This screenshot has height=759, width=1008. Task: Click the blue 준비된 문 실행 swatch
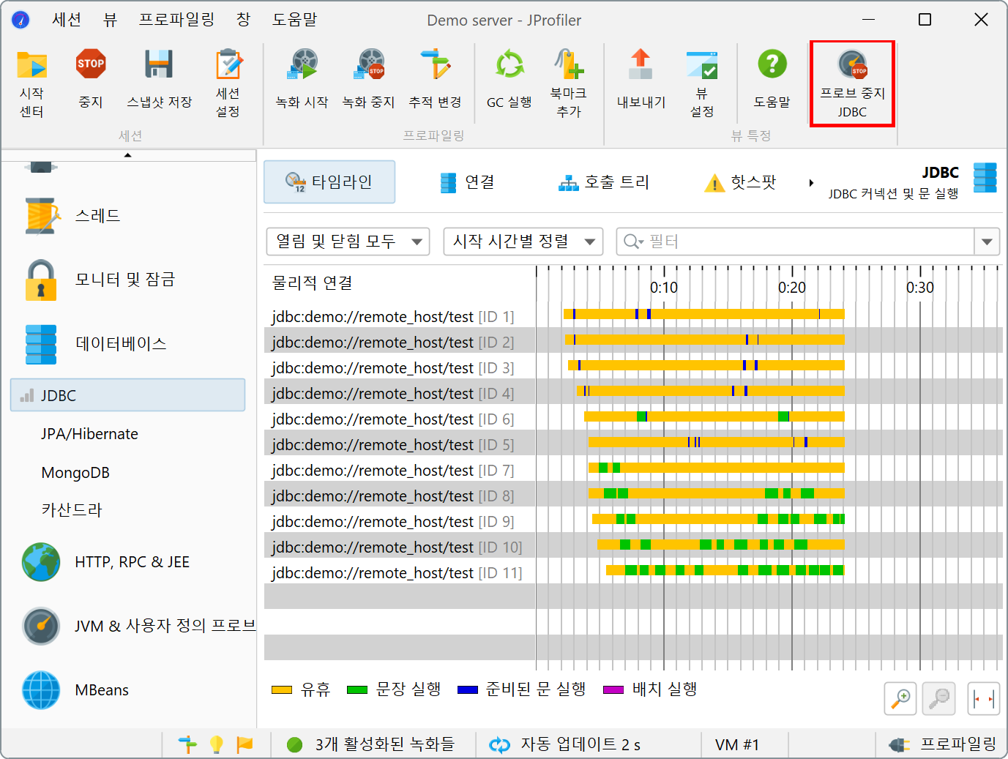click(x=468, y=689)
